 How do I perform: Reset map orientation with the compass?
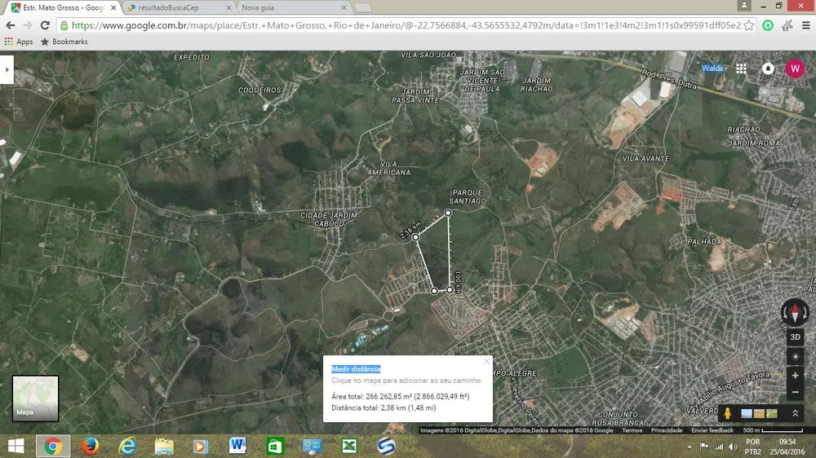click(x=795, y=312)
